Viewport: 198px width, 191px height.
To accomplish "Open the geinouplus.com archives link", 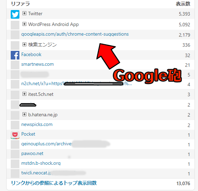I will [x=47, y=144].
